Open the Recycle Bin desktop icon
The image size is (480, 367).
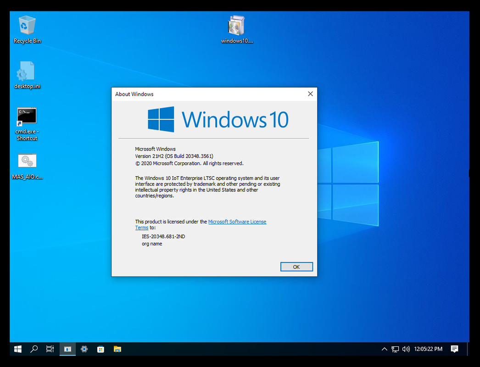pyautogui.click(x=27, y=29)
